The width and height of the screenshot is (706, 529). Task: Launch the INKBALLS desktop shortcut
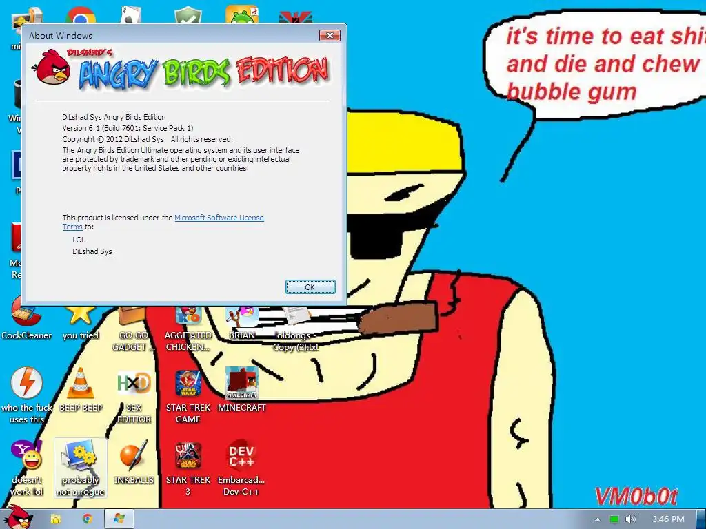click(x=134, y=462)
